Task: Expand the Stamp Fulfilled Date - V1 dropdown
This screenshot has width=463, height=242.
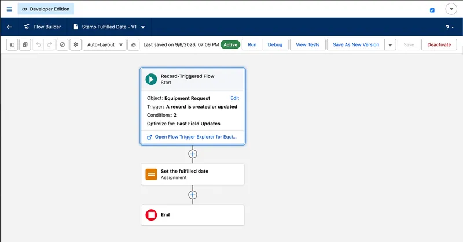Action: coord(143,27)
